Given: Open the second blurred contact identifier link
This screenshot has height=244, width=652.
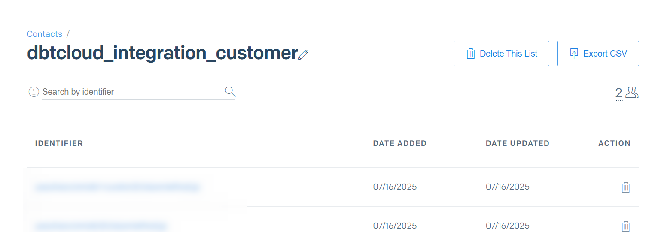Looking at the screenshot, I should click(x=101, y=226).
